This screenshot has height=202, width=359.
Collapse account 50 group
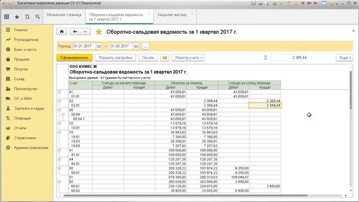coord(59,168)
